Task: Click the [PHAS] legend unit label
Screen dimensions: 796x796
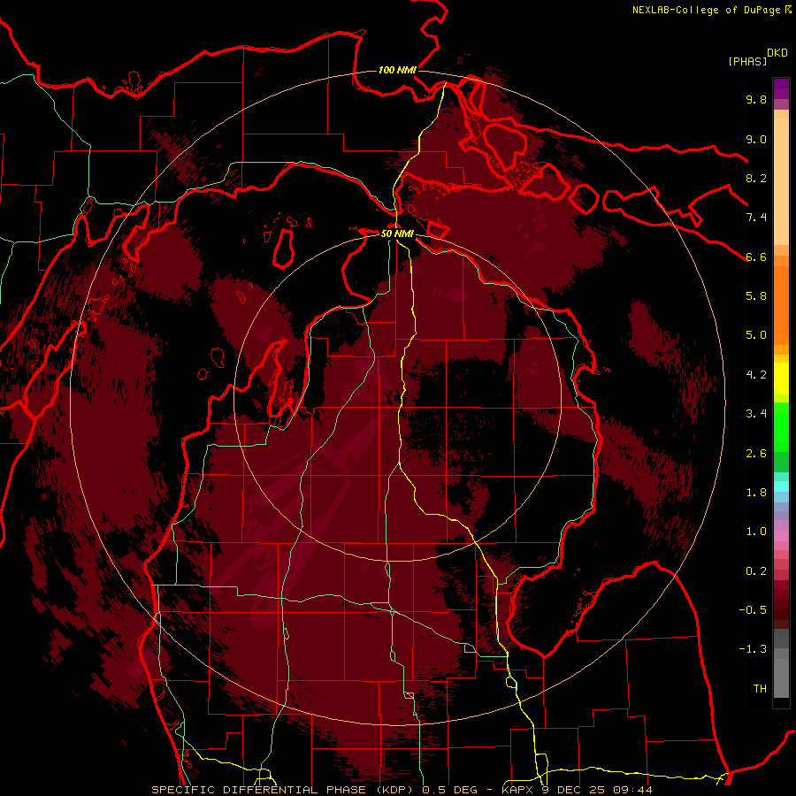Action: pyautogui.click(x=747, y=62)
